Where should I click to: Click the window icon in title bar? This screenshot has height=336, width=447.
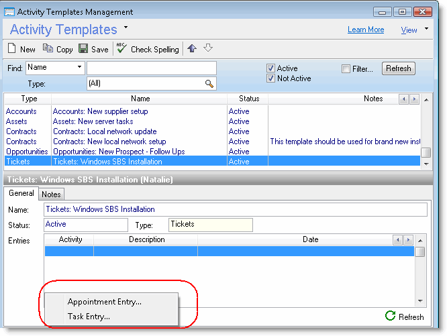pos(9,12)
